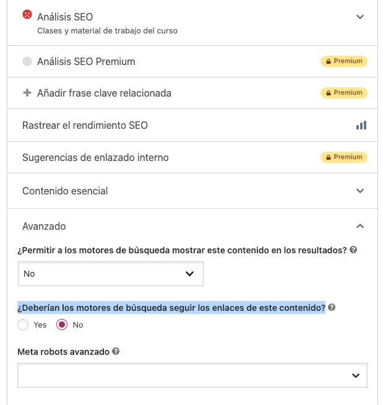Image resolution: width=383 pixels, height=405 pixels.
Task: Click the help icon next to search results question
Action: click(x=353, y=250)
